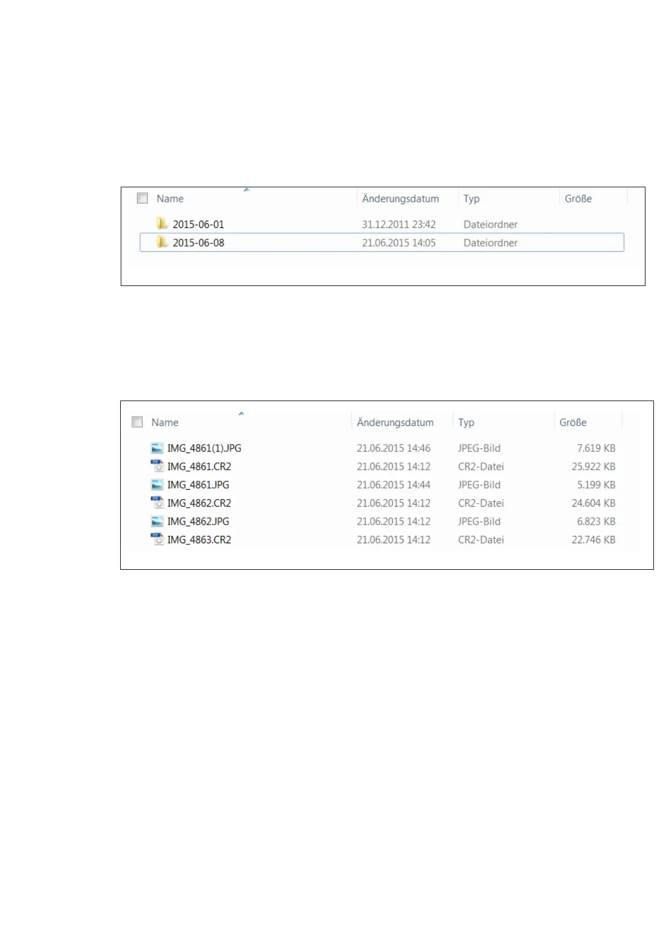This screenshot has width=672, height=950.
Task: Sort folder list by Name column
Action: (170, 199)
